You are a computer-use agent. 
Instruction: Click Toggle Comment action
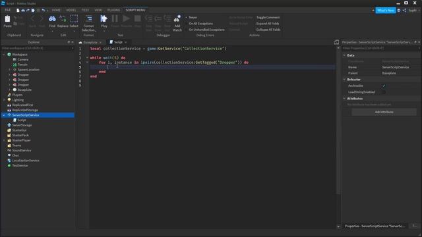[268, 17]
